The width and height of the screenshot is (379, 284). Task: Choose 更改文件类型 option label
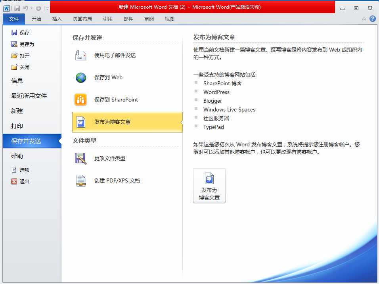pos(110,158)
